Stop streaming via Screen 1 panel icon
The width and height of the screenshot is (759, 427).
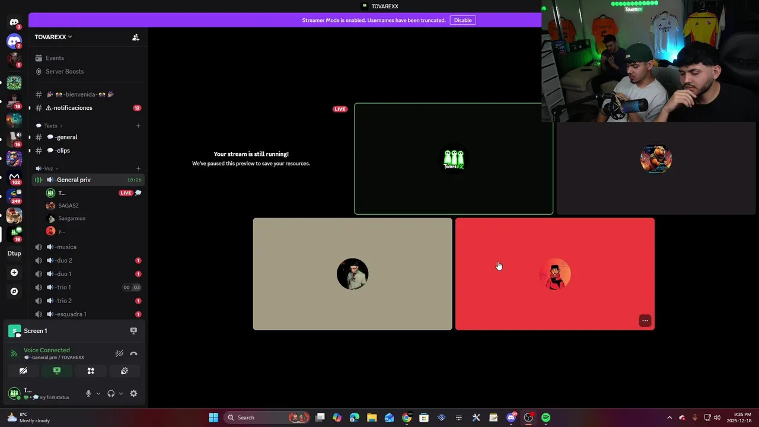[x=133, y=331]
